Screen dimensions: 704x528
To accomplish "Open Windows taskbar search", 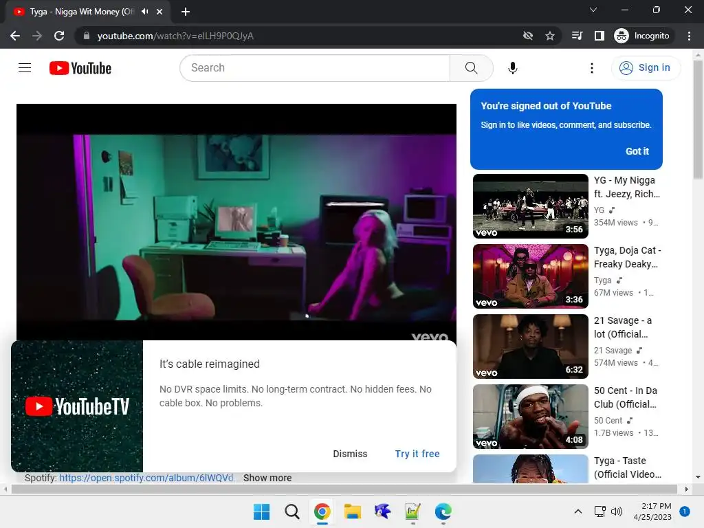I will click(x=291, y=511).
